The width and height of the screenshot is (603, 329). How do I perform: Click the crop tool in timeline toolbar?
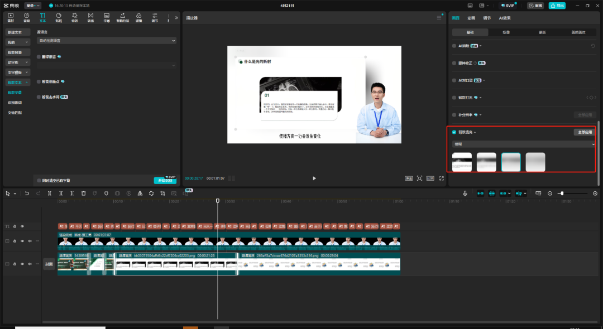(162, 193)
